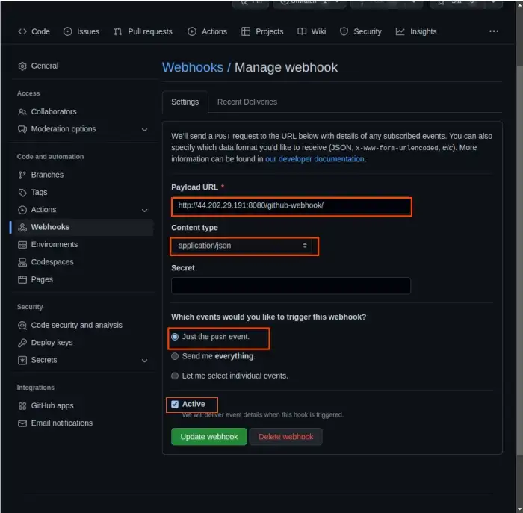Open the Security tab
523x513 pixels.
pos(361,31)
